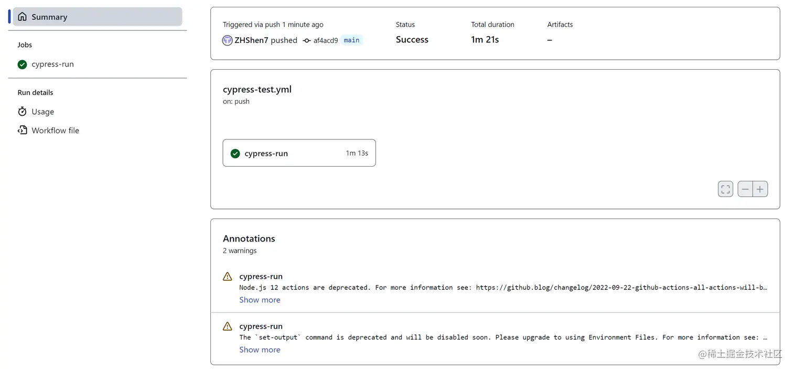Click the main branch label

(x=351, y=40)
